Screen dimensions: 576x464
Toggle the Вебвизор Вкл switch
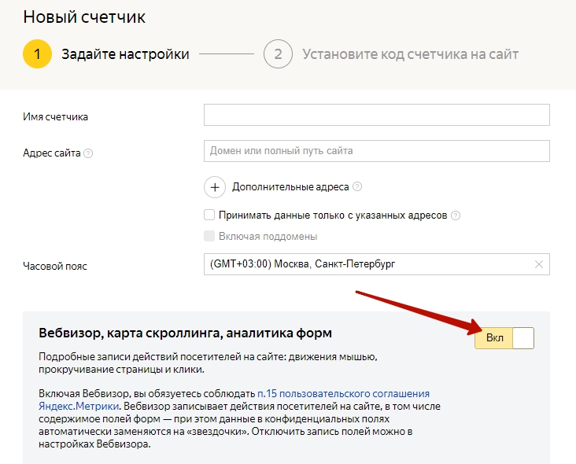[504, 337]
